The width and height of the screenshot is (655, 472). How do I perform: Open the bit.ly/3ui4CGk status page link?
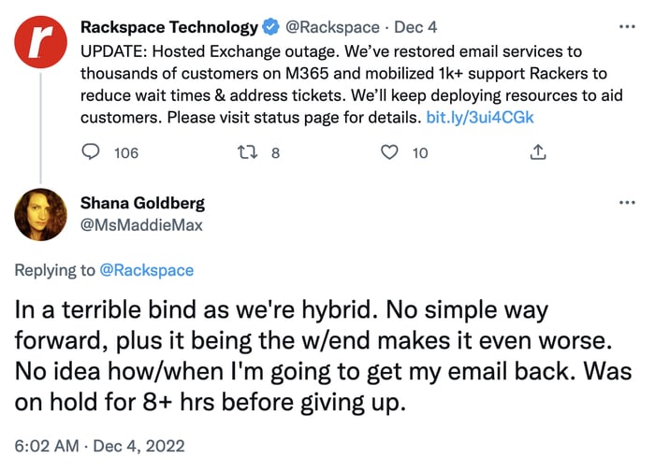479,117
